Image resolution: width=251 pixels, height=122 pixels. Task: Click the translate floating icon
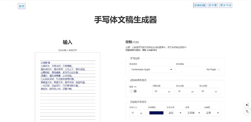(x=247, y=111)
